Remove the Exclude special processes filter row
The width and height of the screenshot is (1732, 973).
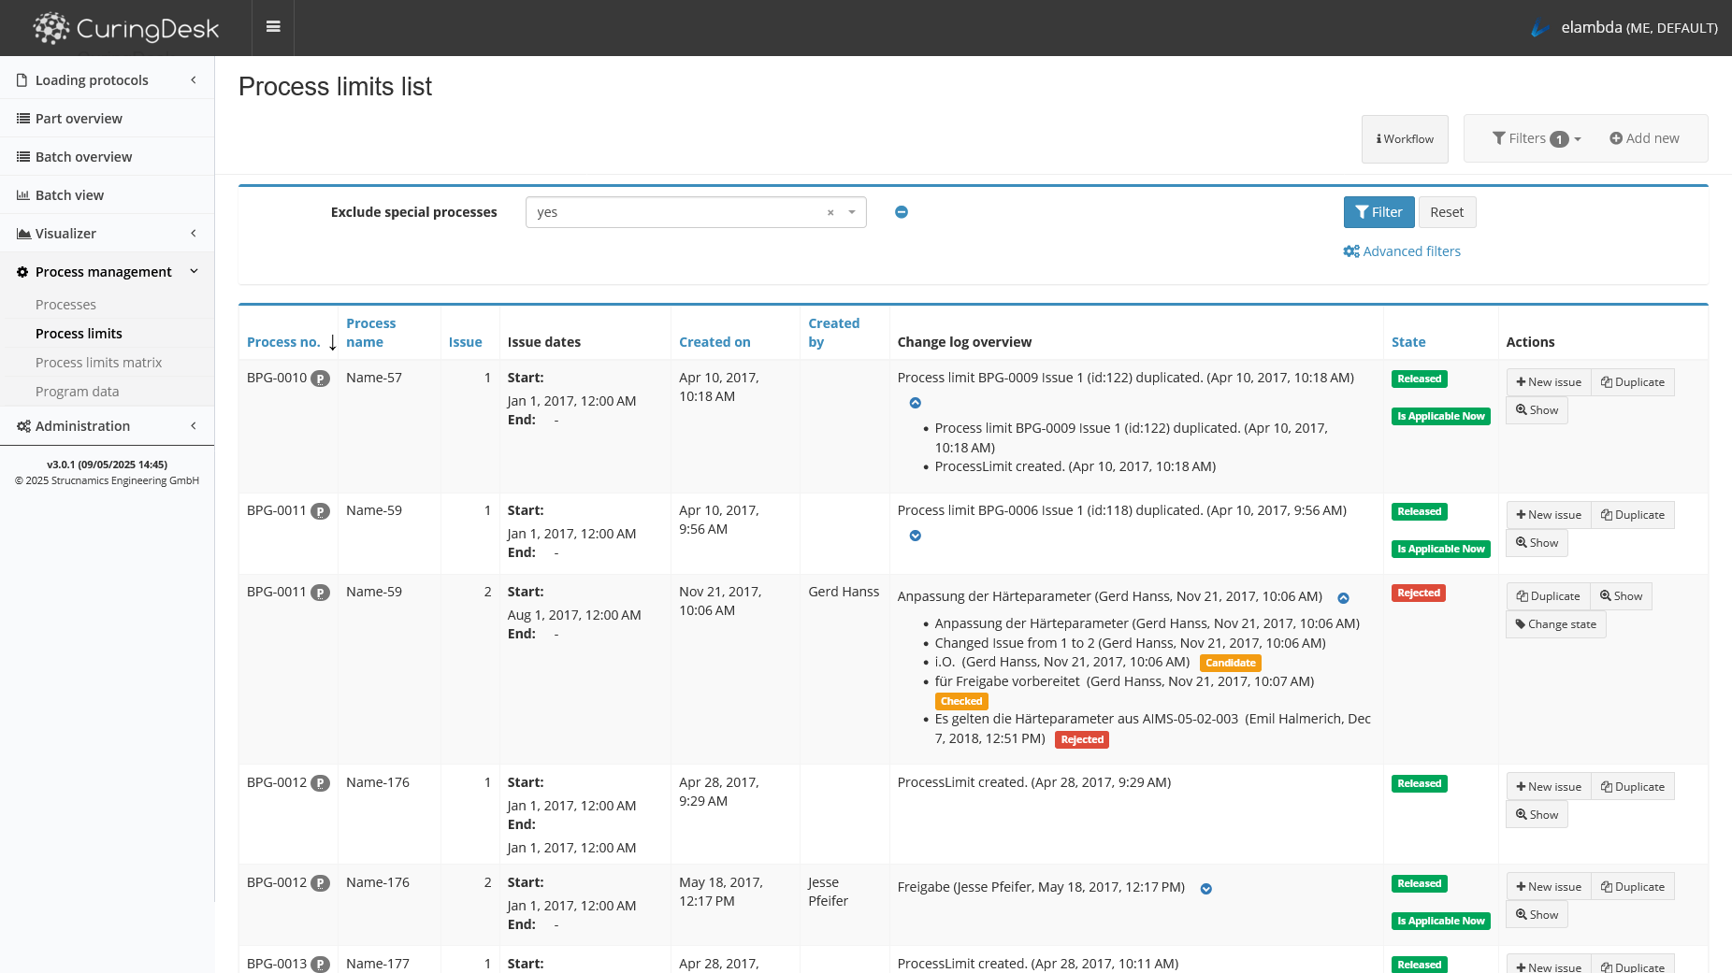point(902,212)
